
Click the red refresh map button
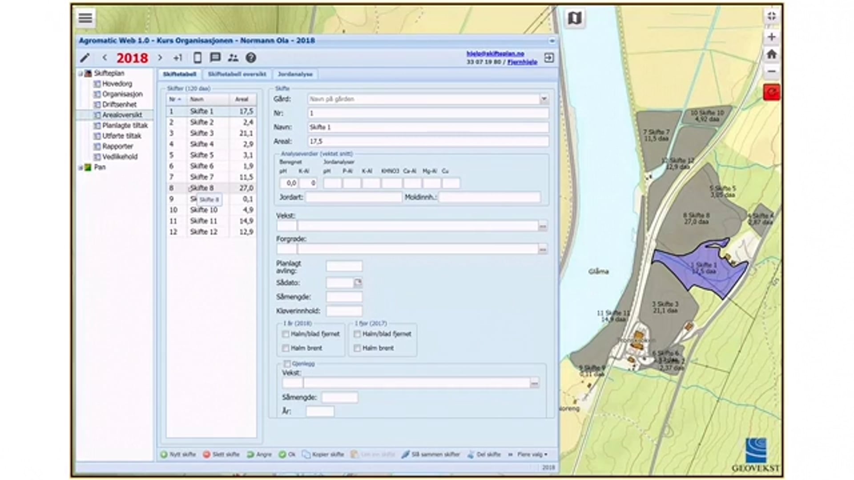pos(772,92)
